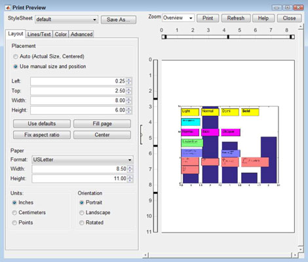Increase the paper Width value up arrow
The width and height of the screenshot is (308, 262).
[x=130, y=167]
